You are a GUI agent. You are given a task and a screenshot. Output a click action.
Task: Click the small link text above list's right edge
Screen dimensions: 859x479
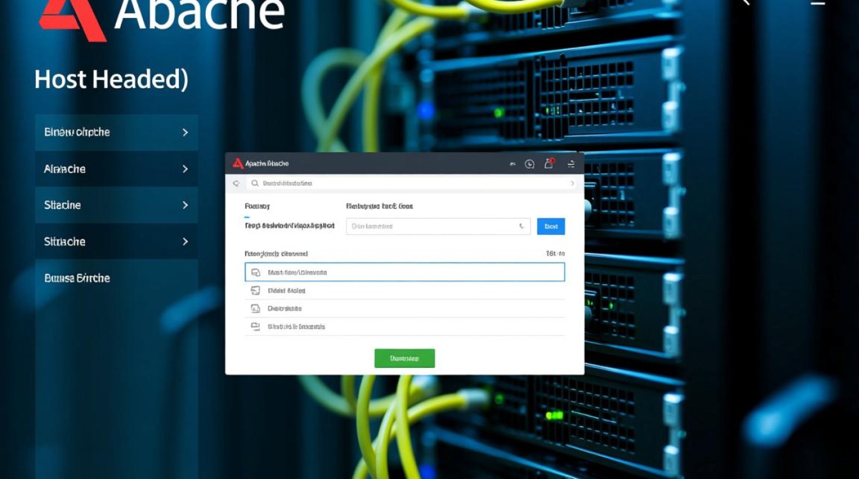tap(555, 254)
